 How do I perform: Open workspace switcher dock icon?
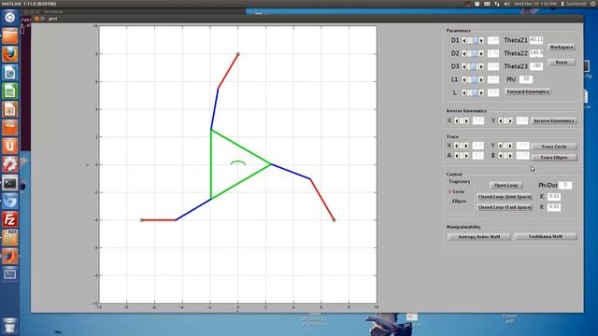coord(10,274)
